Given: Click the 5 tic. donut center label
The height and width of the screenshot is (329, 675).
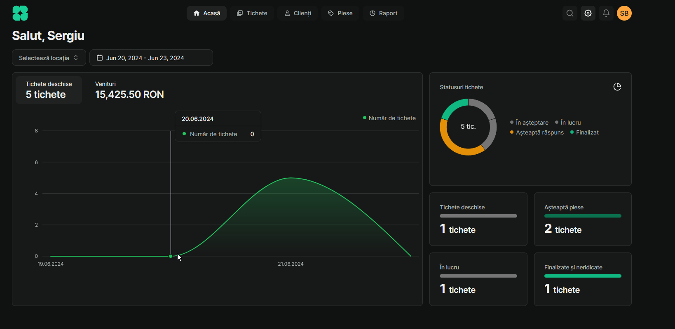Looking at the screenshot, I should (468, 127).
